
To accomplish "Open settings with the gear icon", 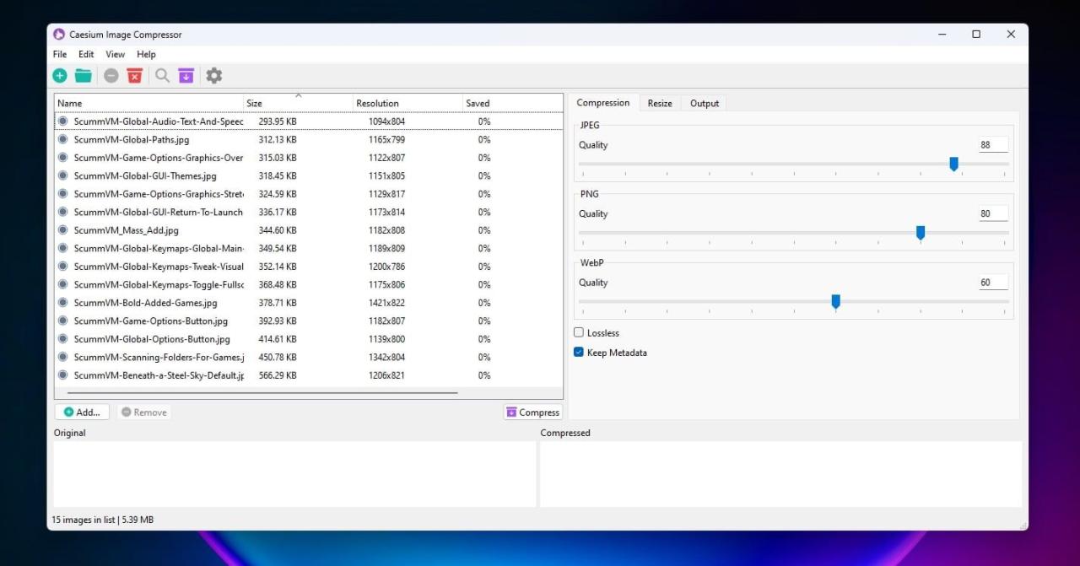I will [x=214, y=76].
